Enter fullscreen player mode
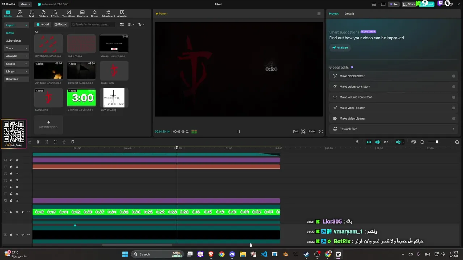 [x=321, y=131]
